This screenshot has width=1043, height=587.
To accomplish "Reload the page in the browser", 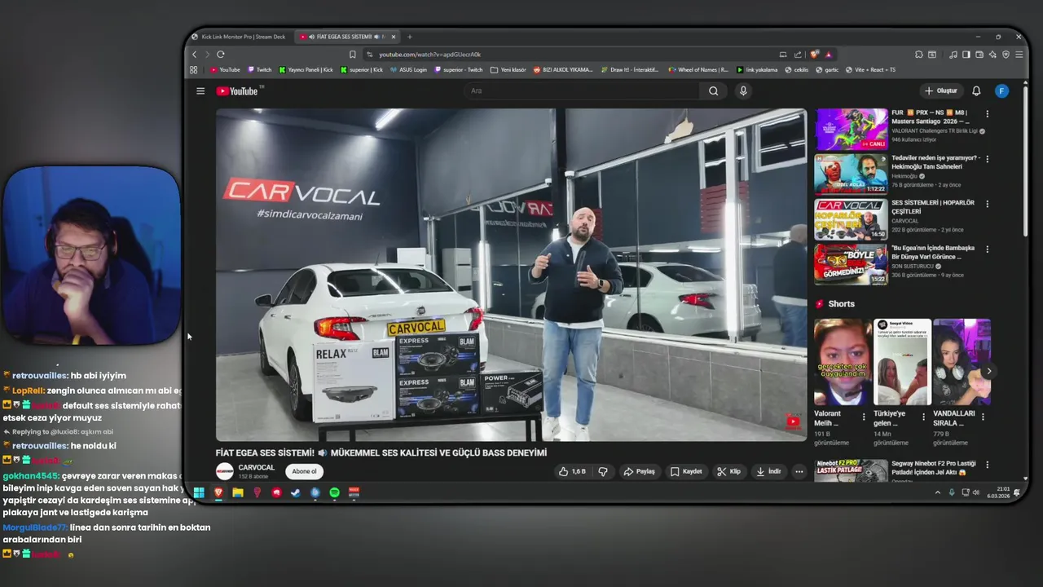I will pos(220,55).
